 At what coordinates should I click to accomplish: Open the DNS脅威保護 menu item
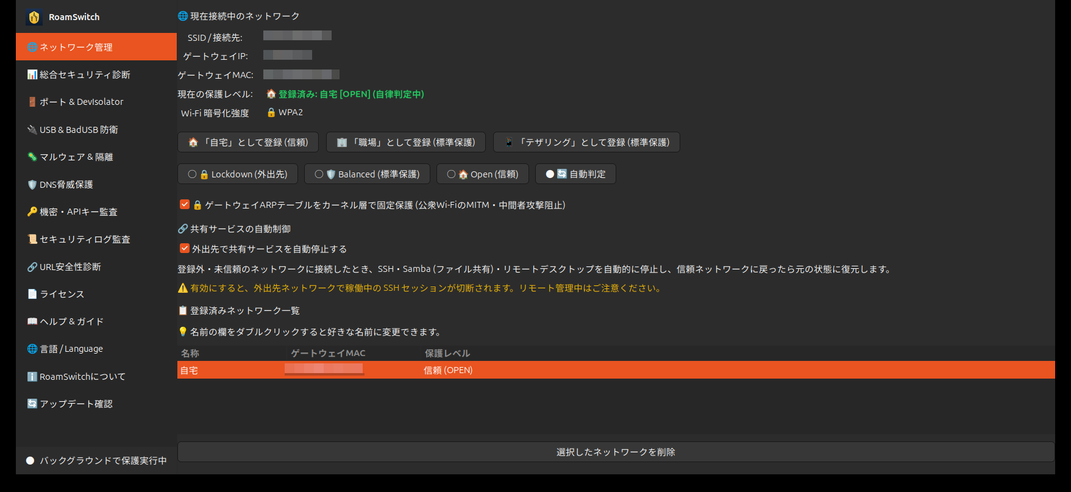(96, 184)
